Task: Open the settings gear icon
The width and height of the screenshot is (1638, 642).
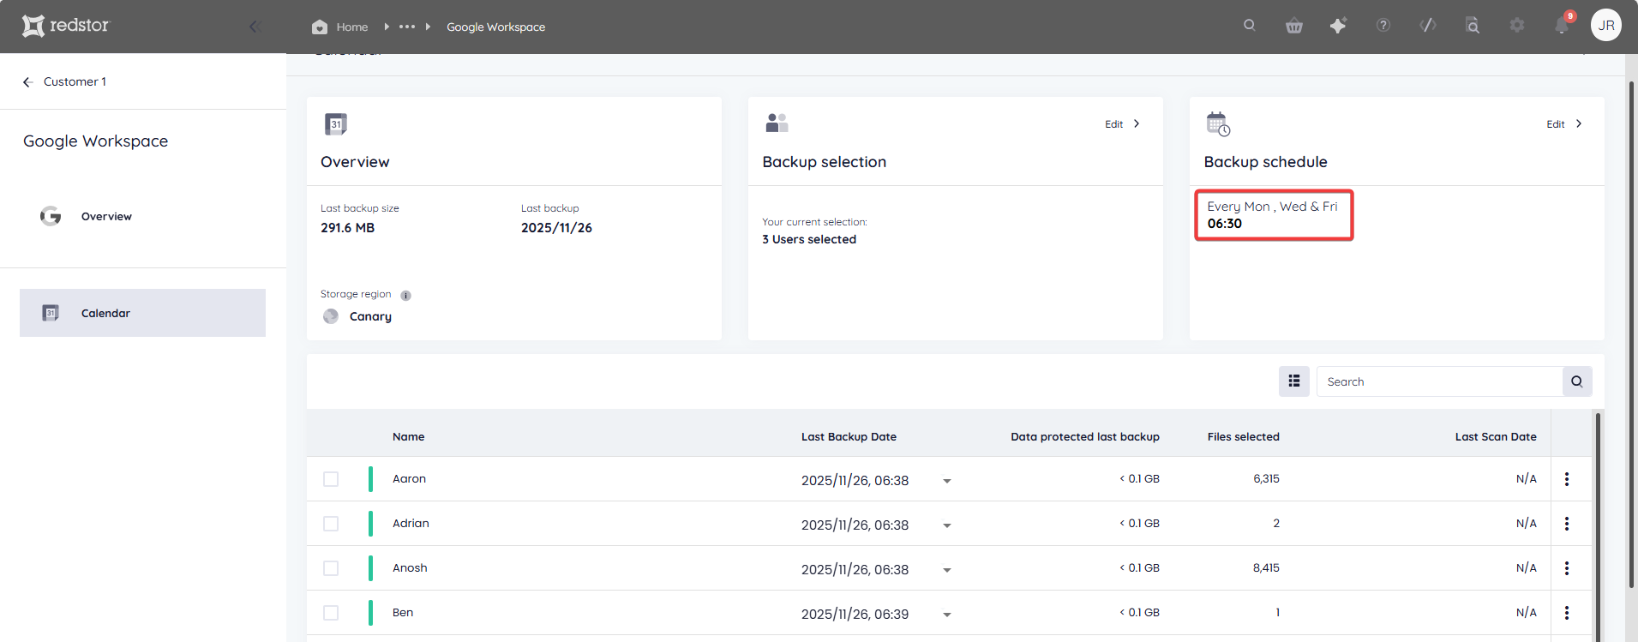Action: (x=1517, y=26)
